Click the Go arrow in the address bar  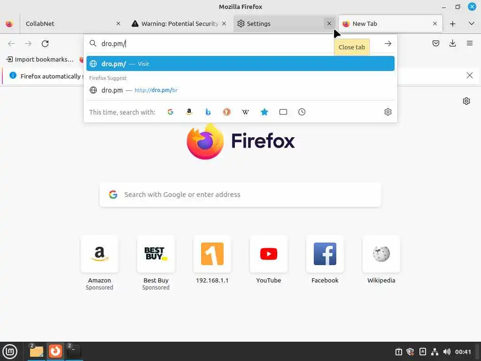click(388, 44)
